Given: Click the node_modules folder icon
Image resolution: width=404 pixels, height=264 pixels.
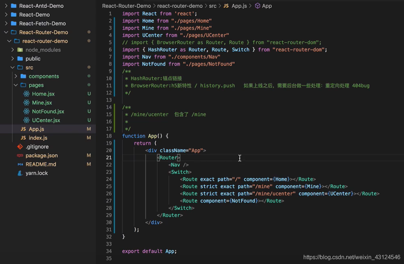Looking at the screenshot, I should (20, 50).
